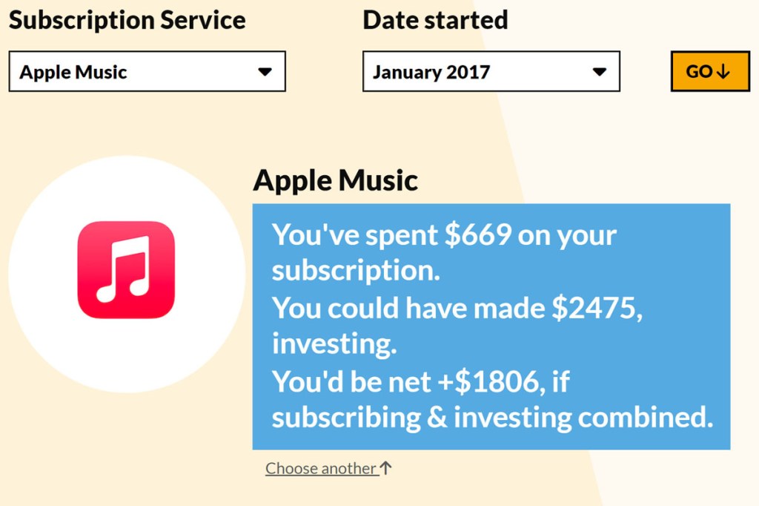Viewport: 759px width, 506px height.
Task: Click the Date started label
Action: pos(435,20)
